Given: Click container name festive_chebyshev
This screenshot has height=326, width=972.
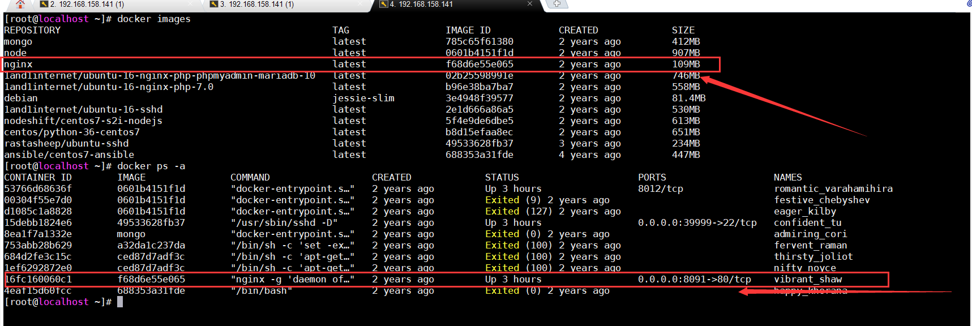Looking at the screenshot, I should point(822,200).
